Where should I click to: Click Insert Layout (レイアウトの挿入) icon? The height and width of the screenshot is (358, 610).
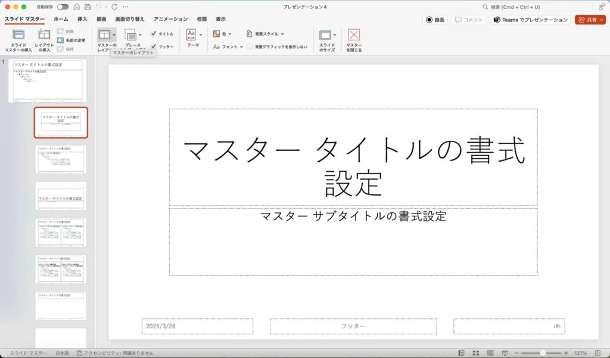point(44,34)
